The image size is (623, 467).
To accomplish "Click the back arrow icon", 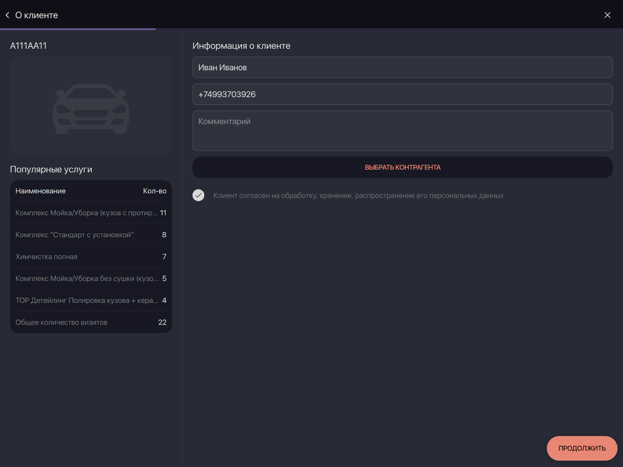I will (x=7, y=16).
